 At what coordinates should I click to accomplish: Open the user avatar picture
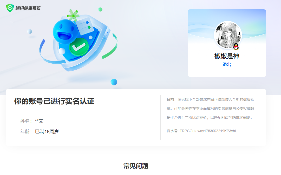point(228,35)
